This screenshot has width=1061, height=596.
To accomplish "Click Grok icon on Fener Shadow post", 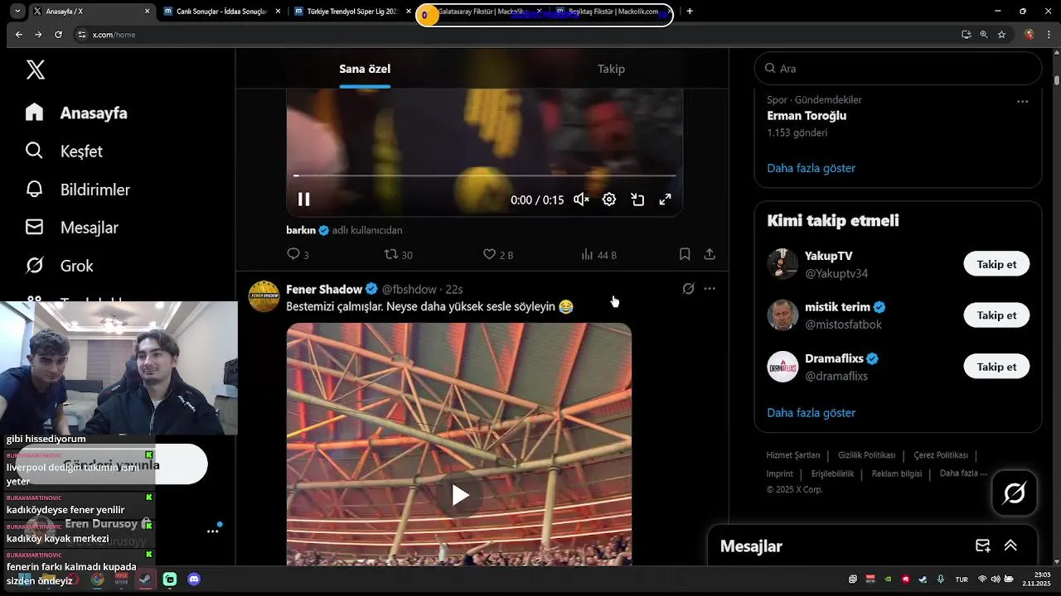I will tap(688, 289).
